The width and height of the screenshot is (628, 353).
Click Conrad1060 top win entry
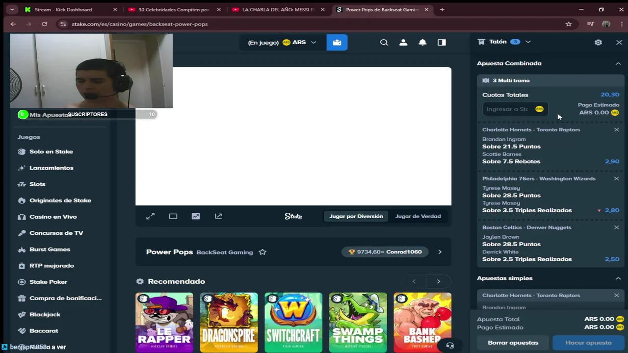click(x=385, y=252)
